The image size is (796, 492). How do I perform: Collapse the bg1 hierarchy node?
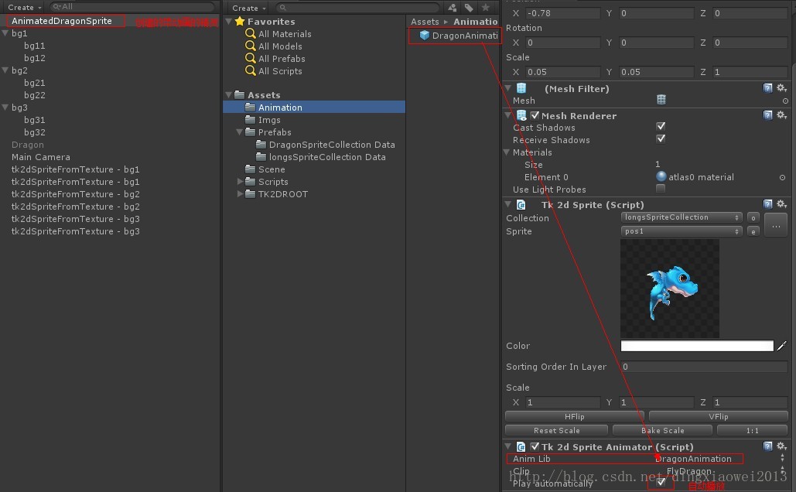(x=5, y=33)
